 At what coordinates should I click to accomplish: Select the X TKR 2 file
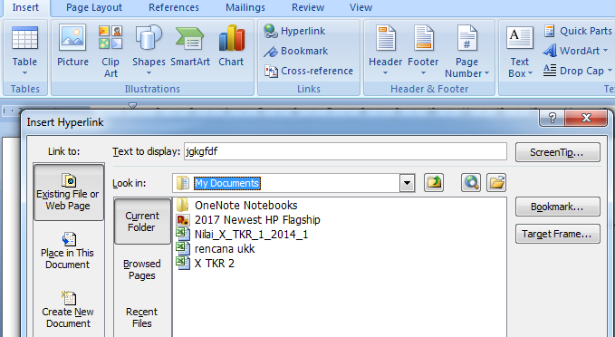click(x=205, y=264)
